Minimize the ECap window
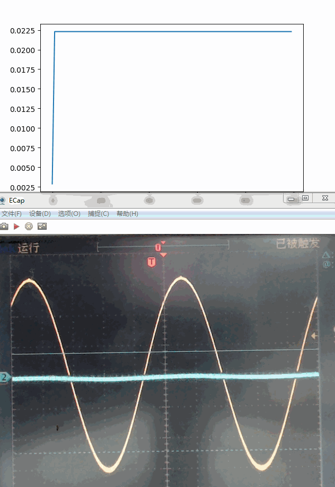The image size is (335, 487). point(291,198)
